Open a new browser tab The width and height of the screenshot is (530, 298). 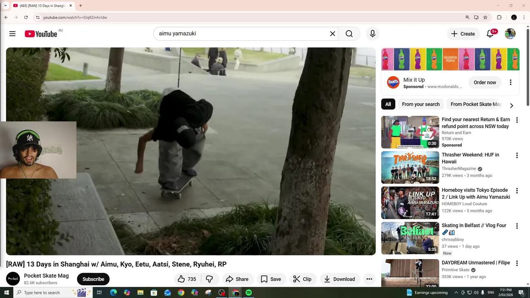click(80, 6)
